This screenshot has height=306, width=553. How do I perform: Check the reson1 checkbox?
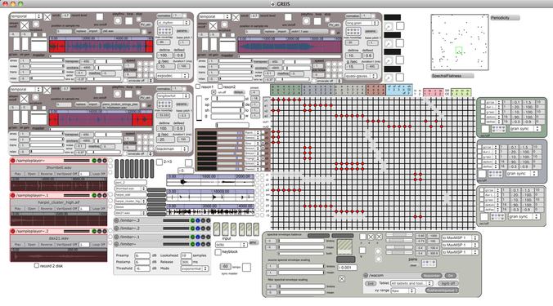coord(198,86)
